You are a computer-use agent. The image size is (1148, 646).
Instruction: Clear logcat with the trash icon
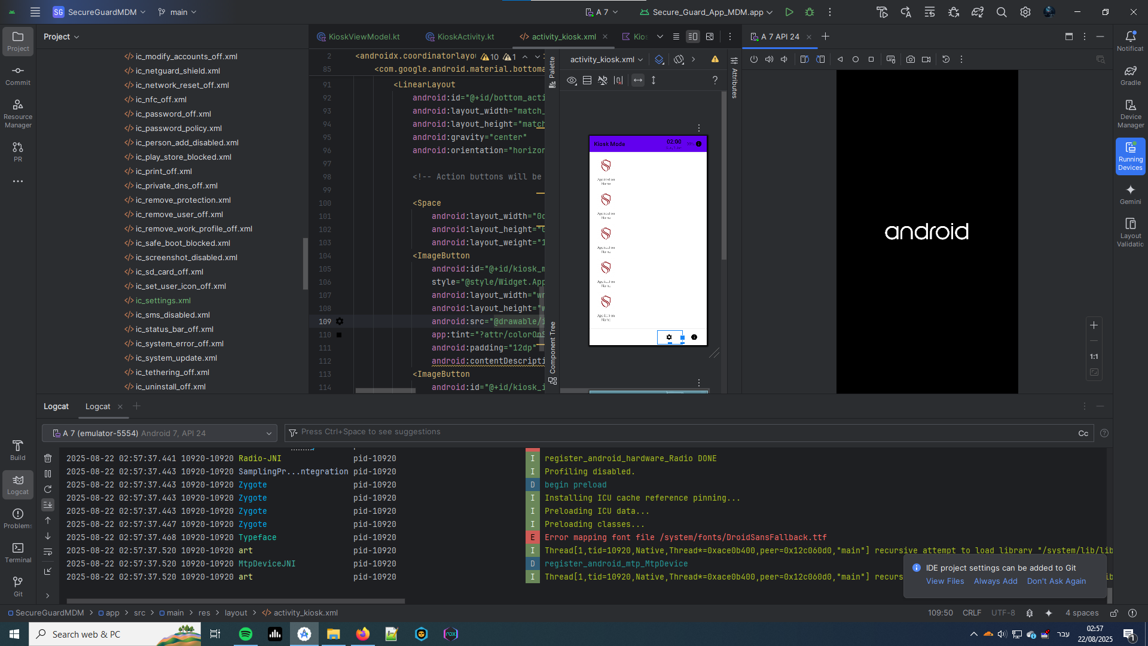[x=48, y=458]
